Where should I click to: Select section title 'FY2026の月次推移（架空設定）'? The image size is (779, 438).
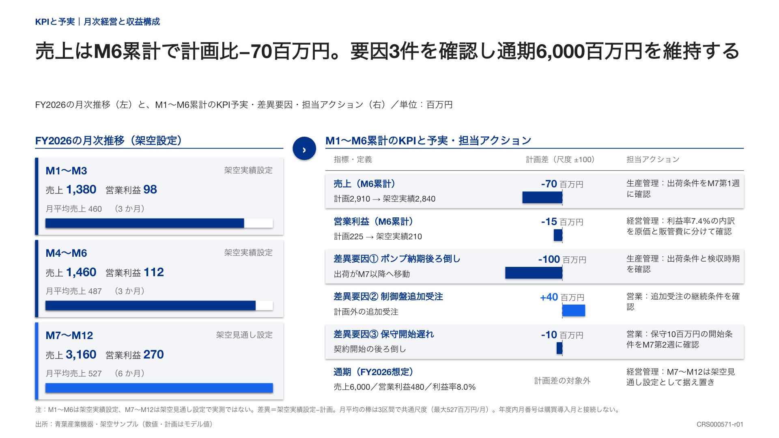[109, 141]
